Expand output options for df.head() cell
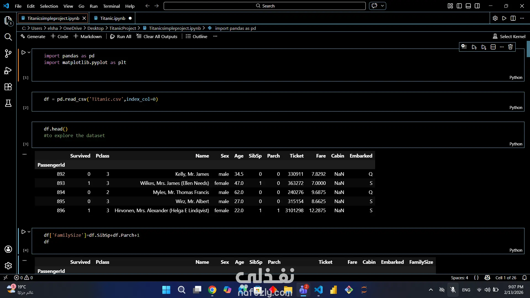 pos(25,154)
